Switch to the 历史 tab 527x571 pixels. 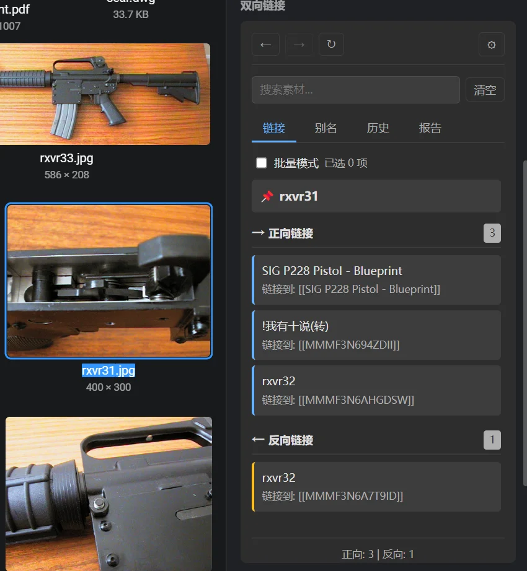(x=378, y=128)
